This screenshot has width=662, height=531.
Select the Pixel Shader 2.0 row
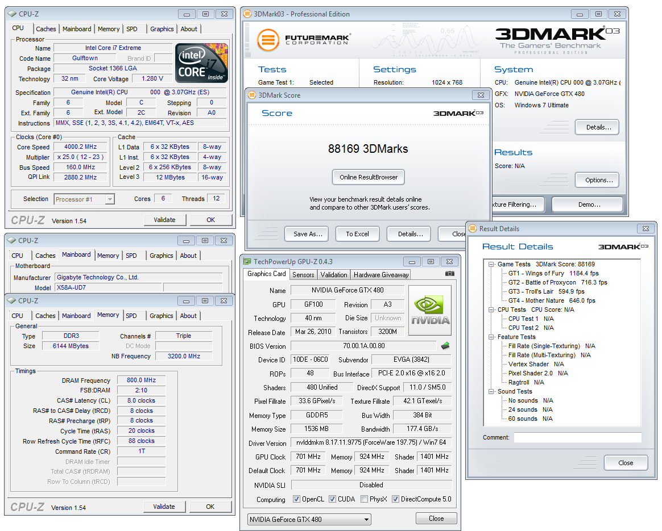point(538,373)
